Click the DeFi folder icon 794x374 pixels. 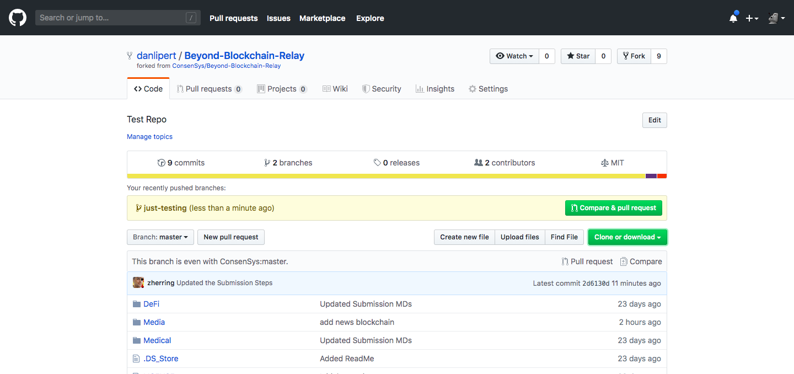pyautogui.click(x=137, y=304)
